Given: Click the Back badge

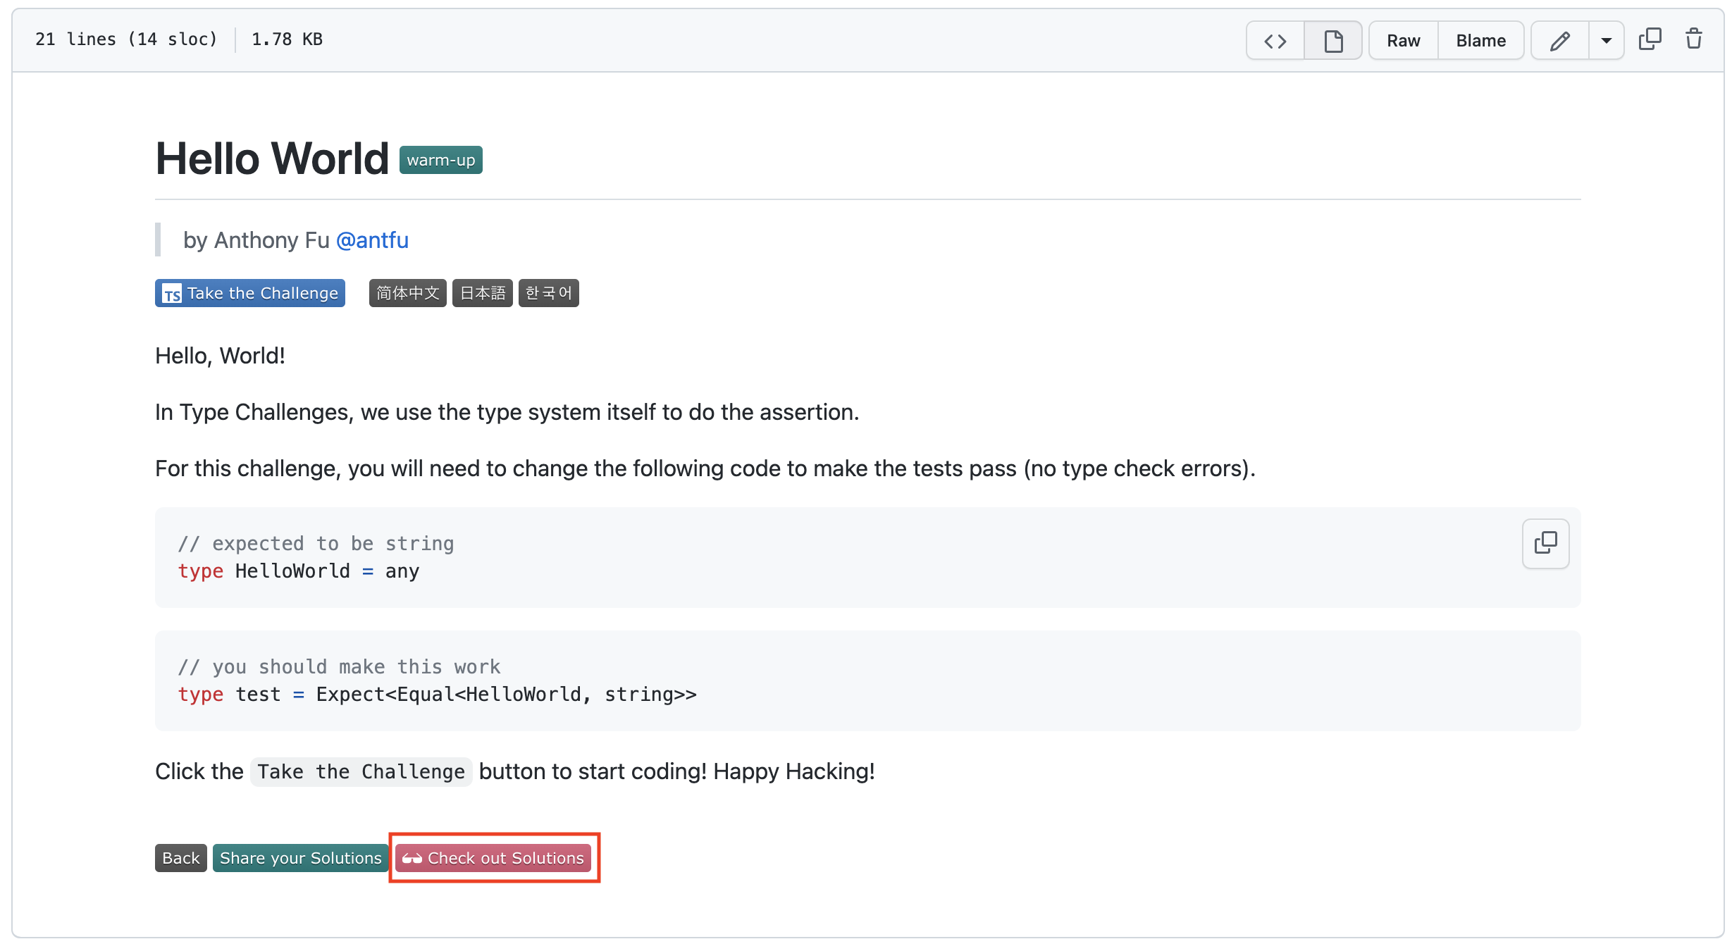Looking at the screenshot, I should click(180, 858).
